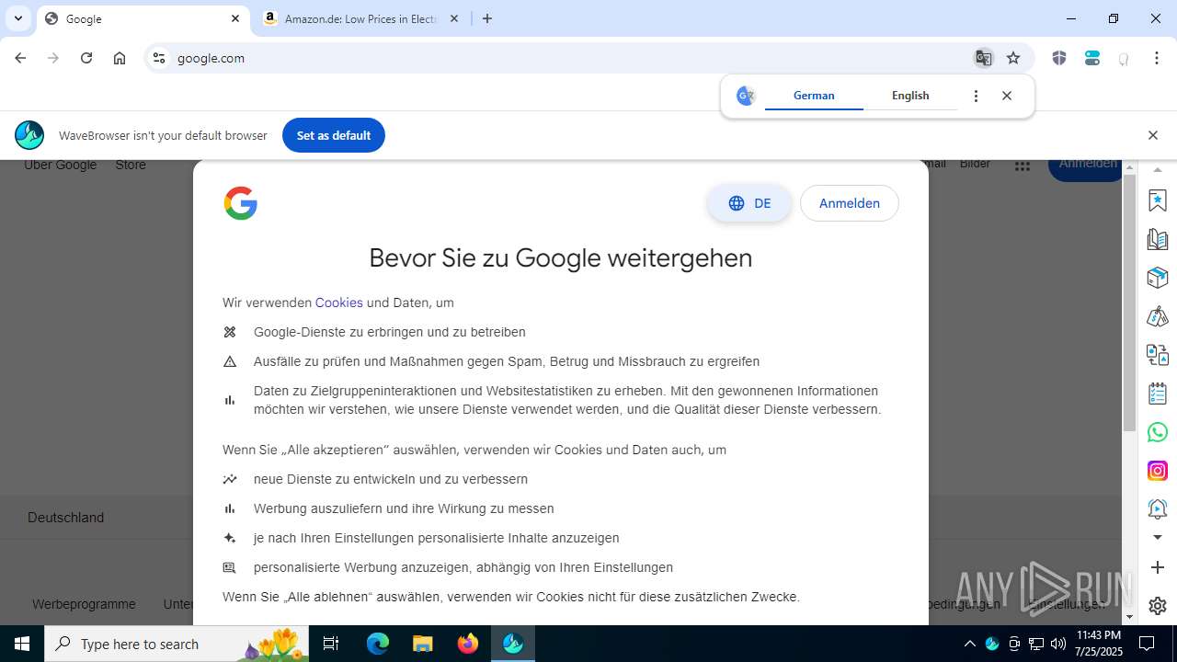Image resolution: width=1177 pixels, height=662 pixels.
Task: Open Firefox from taskbar
Action: [x=468, y=644]
